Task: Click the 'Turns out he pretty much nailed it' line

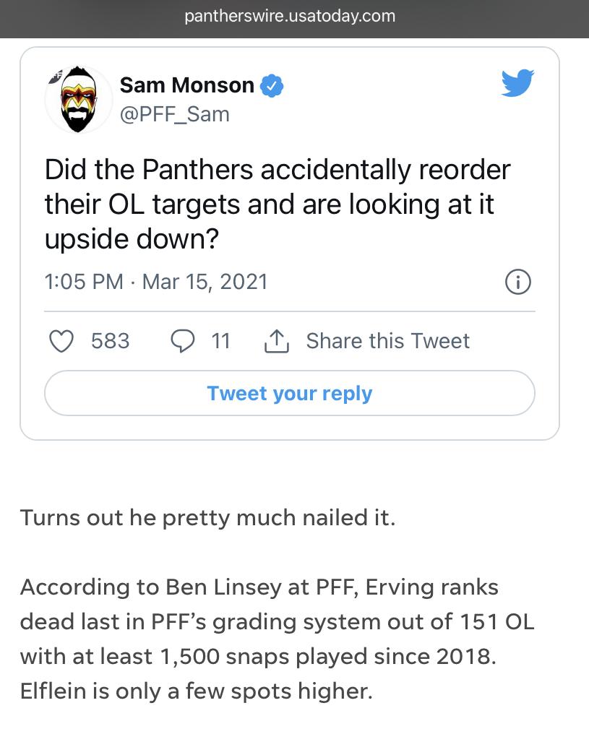Action: pos(207,517)
